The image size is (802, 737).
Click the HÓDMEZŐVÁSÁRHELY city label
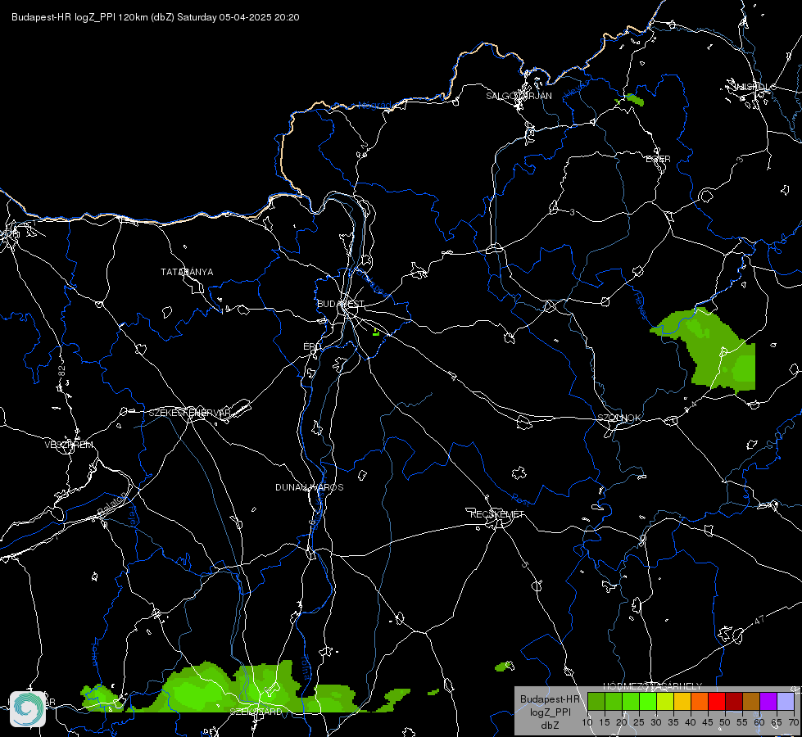pyautogui.click(x=653, y=686)
